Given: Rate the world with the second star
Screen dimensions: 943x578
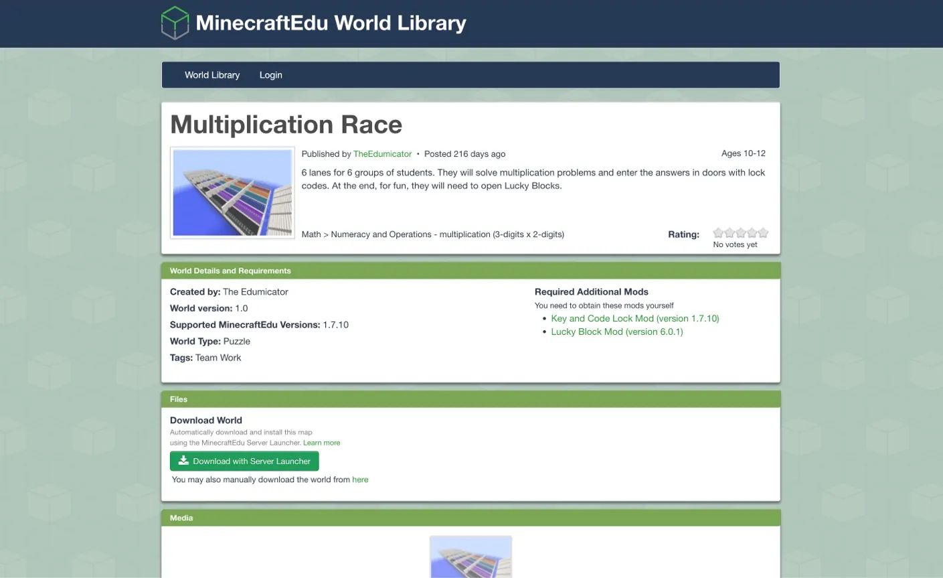Looking at the screenshot, I should (730, 233).
